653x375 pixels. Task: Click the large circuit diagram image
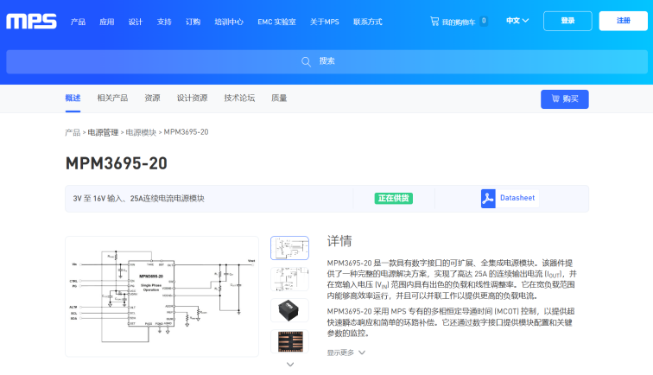tap(162, 296)
